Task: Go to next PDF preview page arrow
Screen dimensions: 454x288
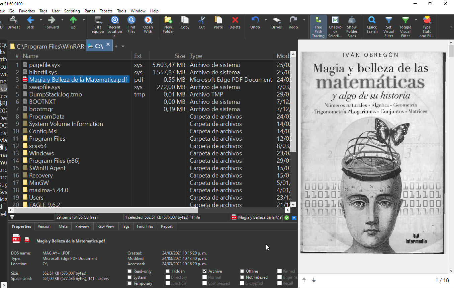Action: pyautogui.click(x=314, y=280)
